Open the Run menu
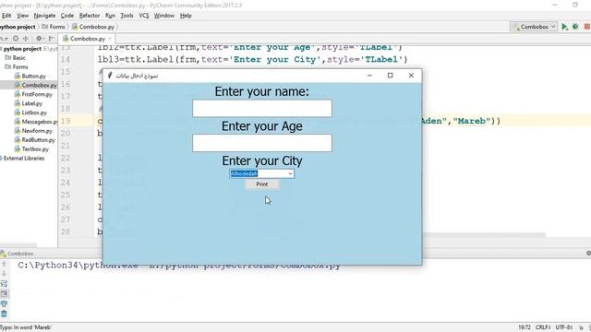 pos(110,16)
